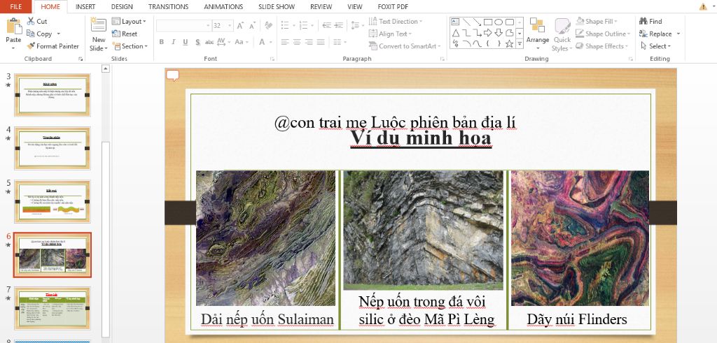717x343 pixels.
Task: Toggle Underline formatting
Action: tap(185, 42)
